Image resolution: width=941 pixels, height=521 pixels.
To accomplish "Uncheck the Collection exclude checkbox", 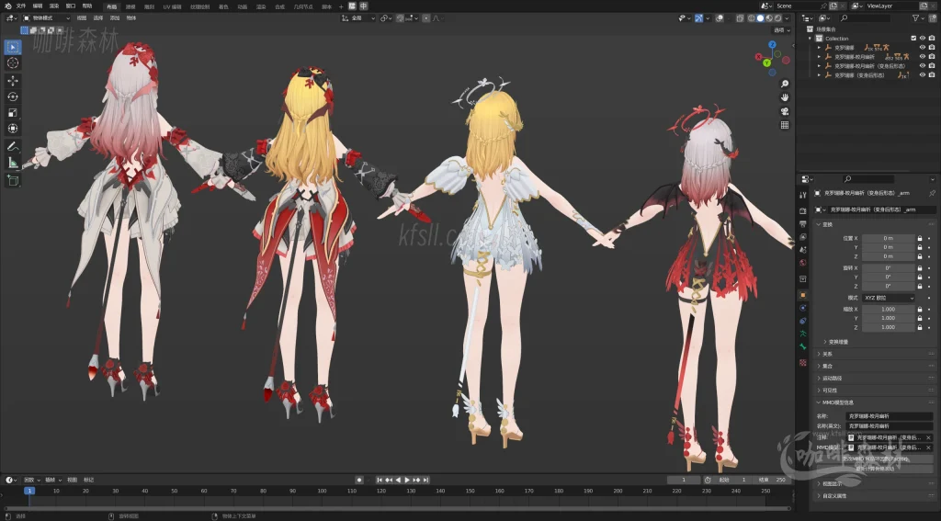I will coord(914,39).
